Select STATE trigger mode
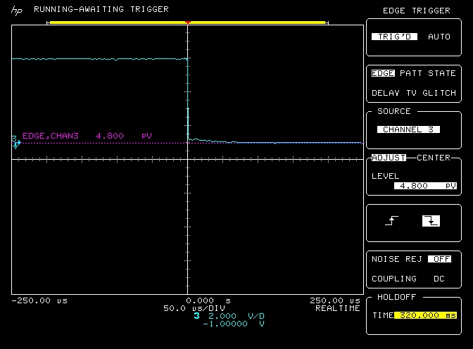The image size is (473, 349). point(442,73)
